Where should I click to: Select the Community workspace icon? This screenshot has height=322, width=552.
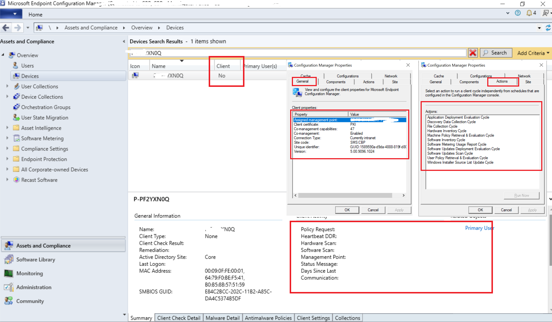(x=9, y=301)
